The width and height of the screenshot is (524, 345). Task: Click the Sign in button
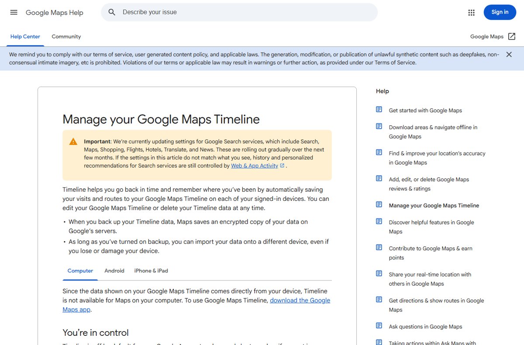tap(500, 12)
